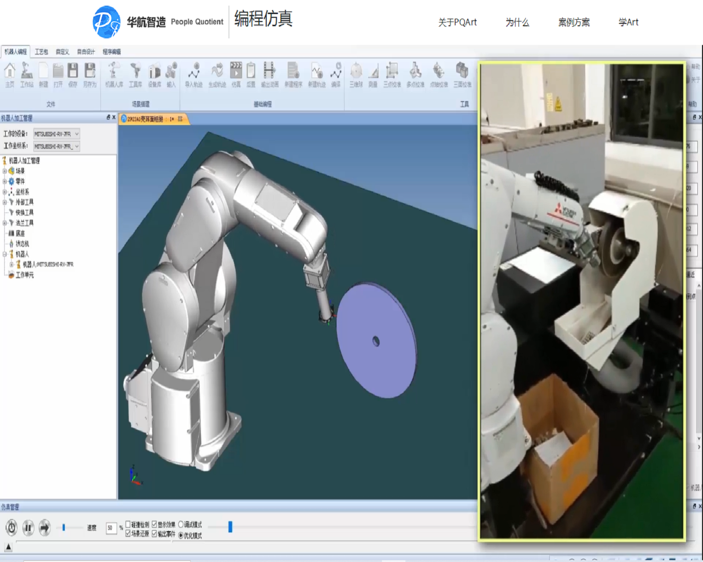Click the 生成轨迹 generate trajectory icon

point(217,74)
